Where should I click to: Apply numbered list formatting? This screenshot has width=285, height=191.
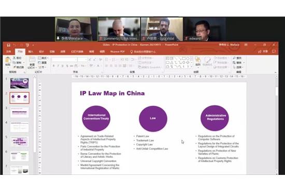[x=113, y=60]
